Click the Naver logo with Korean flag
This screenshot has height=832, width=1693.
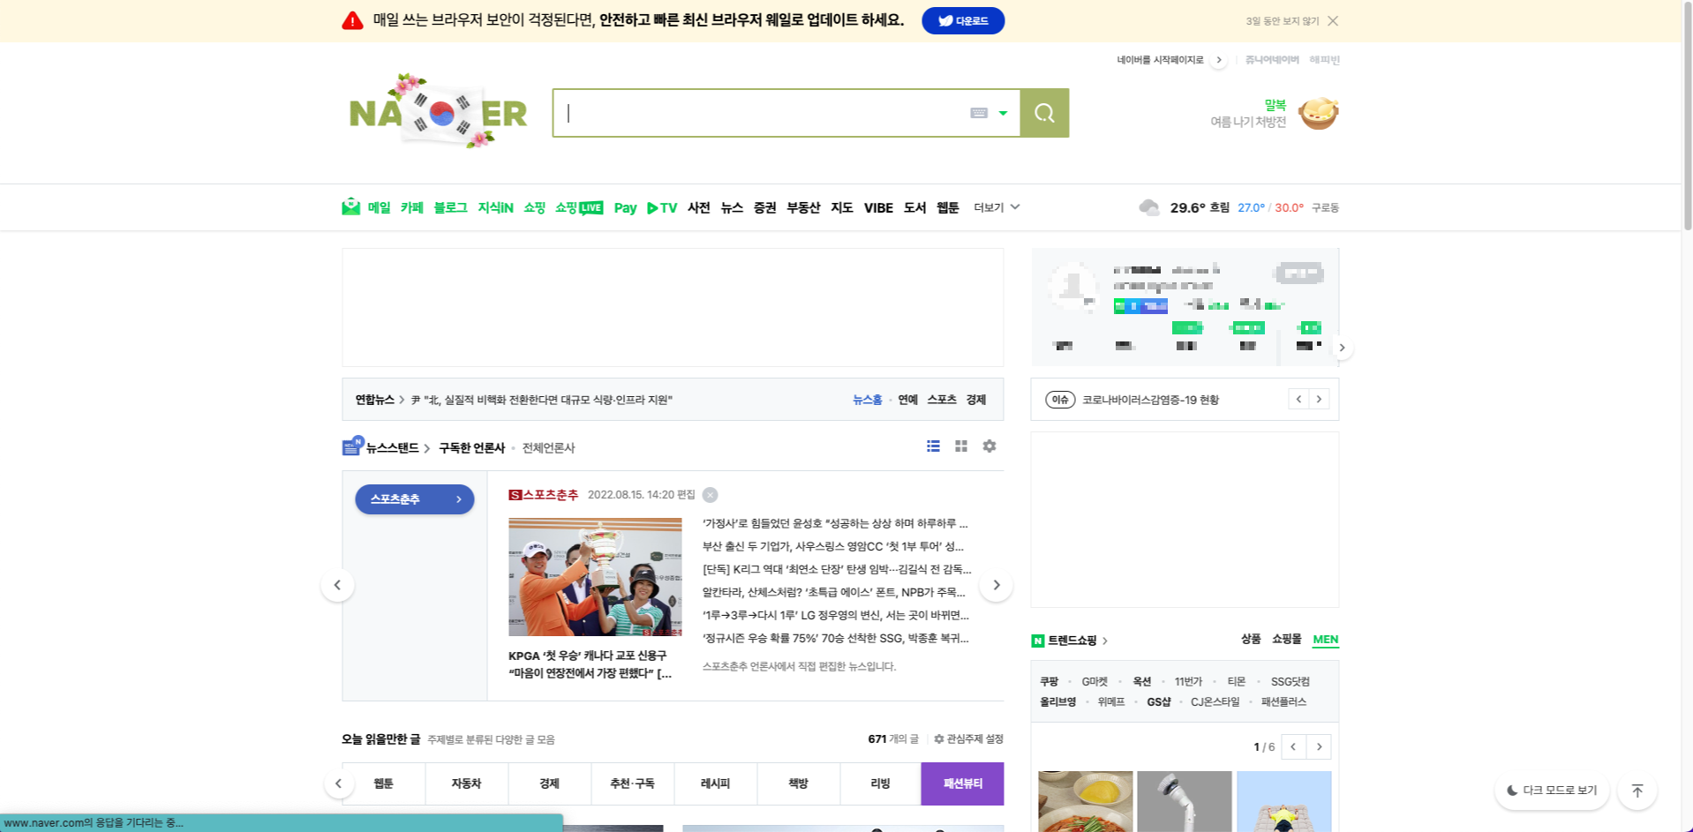click(x=438, y=111)
